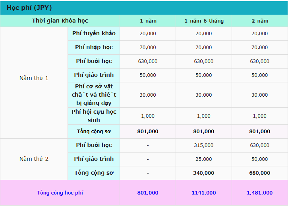
Task: Click the Tổng cộng học phí label
Action: coord(60,193)
